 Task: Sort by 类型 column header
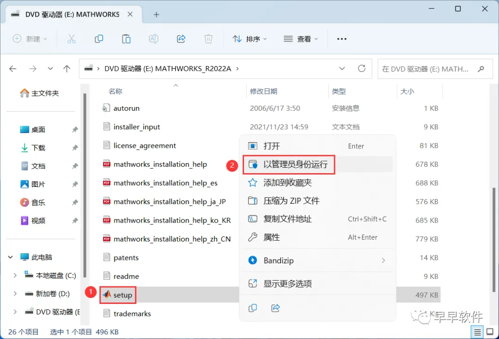pos(339,91)
